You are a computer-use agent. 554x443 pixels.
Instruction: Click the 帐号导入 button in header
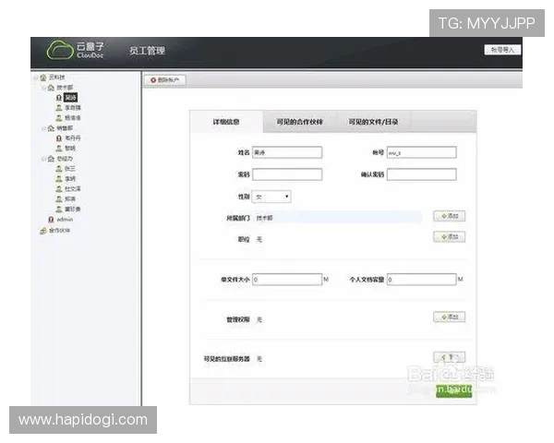pos(502,50)
